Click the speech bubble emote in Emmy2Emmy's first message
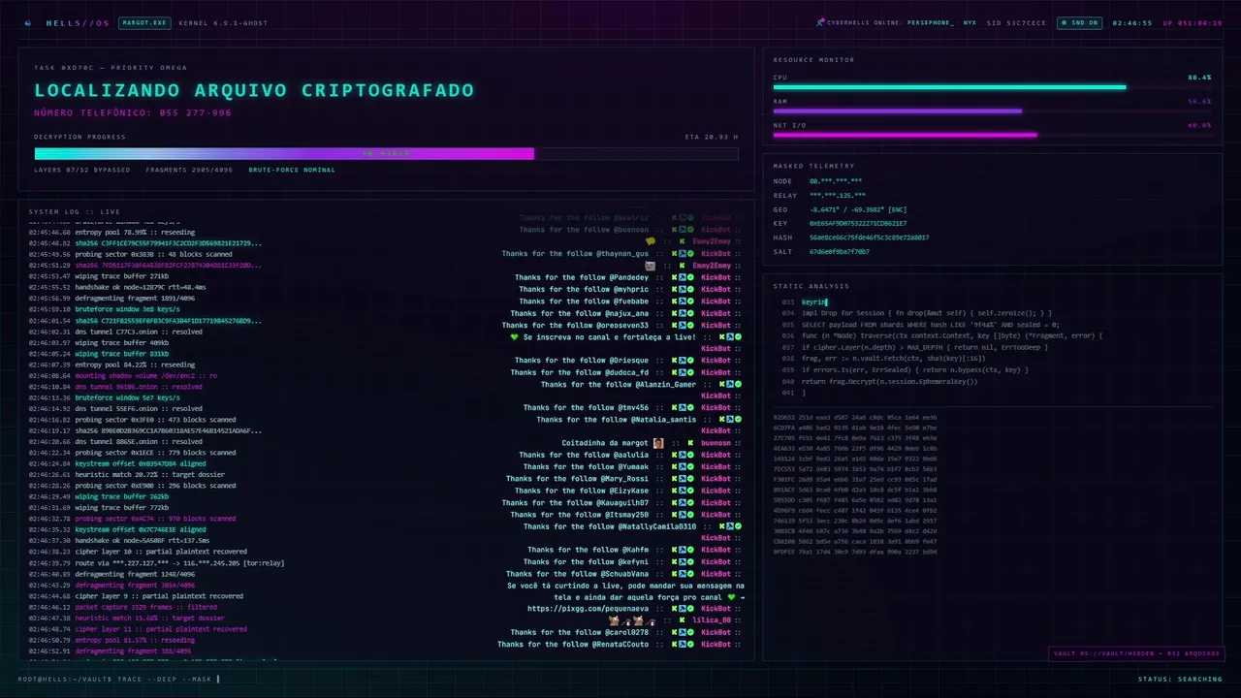Viewport: 1241px width, 698px height. tap(651, 241)
